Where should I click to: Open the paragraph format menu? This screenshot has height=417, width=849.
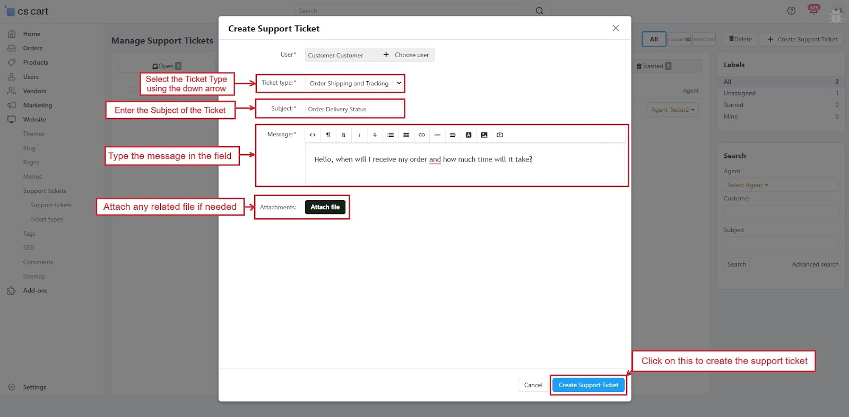click(328, 135)
